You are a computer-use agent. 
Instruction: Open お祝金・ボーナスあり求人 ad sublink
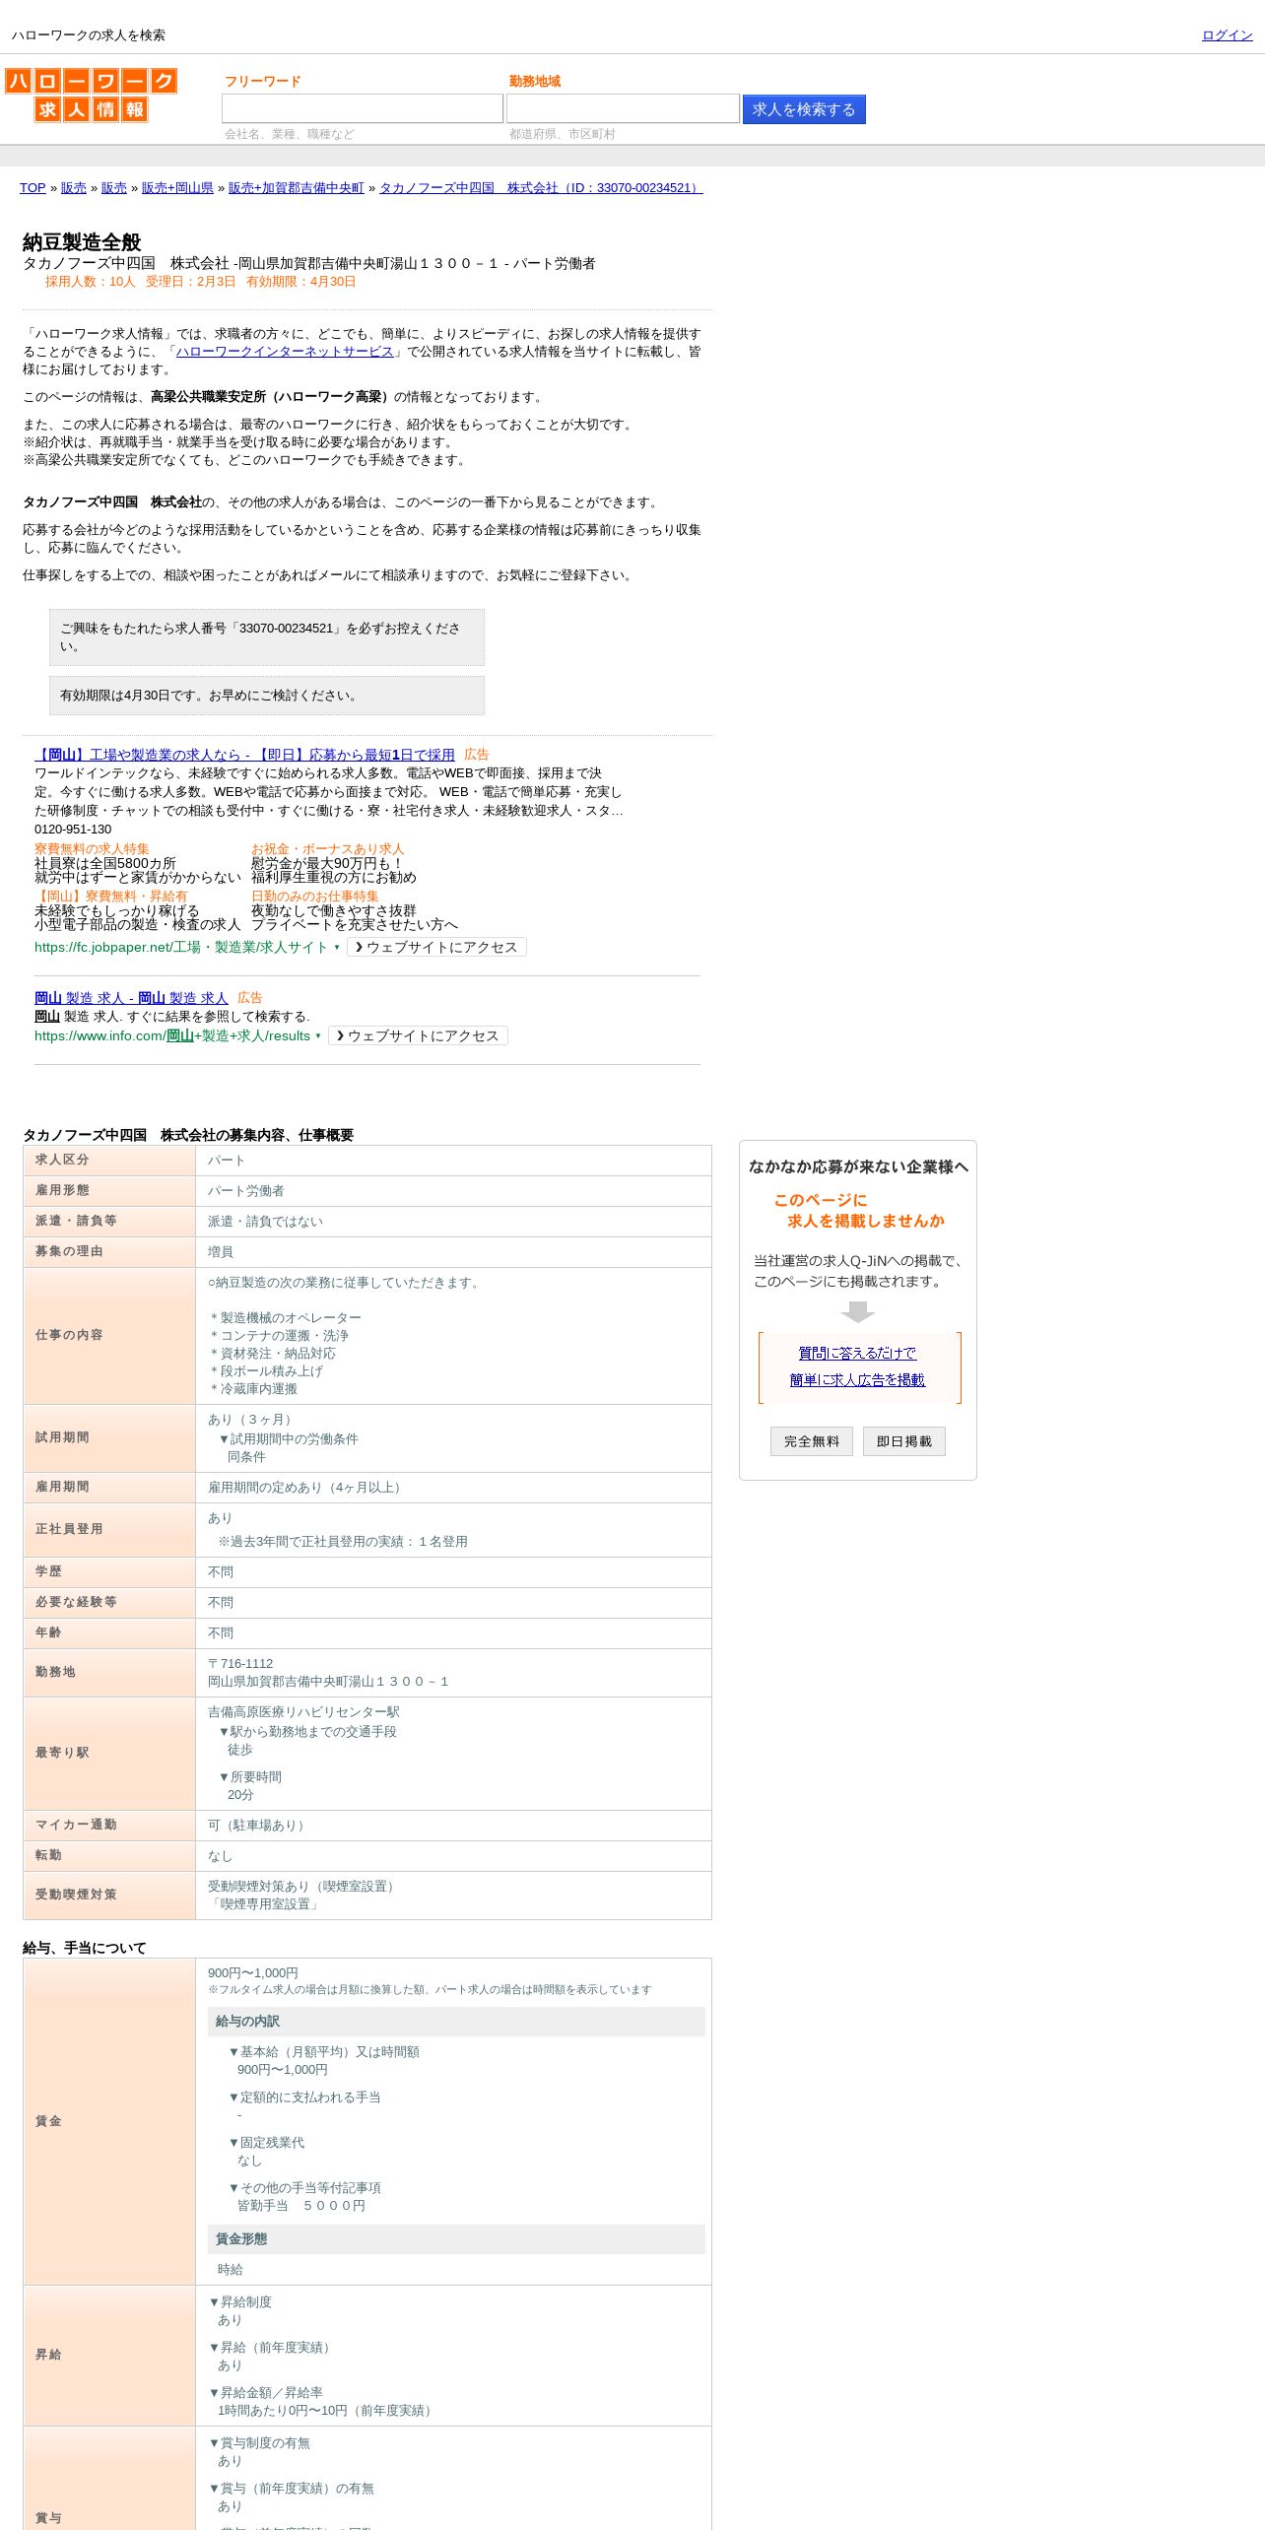(327, 848)
